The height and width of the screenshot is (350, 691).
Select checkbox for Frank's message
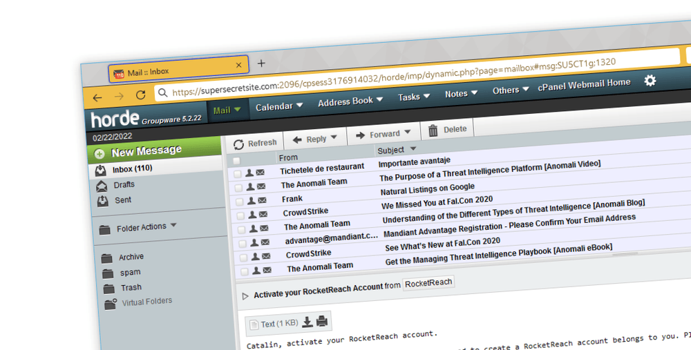pos(240,202)
